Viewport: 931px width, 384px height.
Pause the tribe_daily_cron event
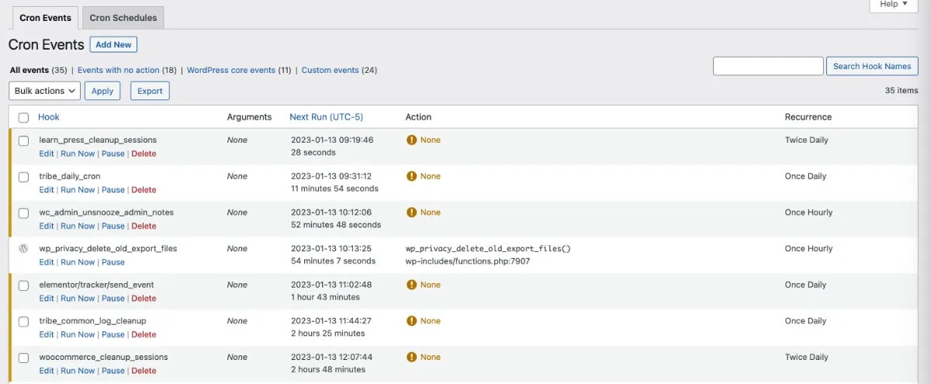pos(113,190)
